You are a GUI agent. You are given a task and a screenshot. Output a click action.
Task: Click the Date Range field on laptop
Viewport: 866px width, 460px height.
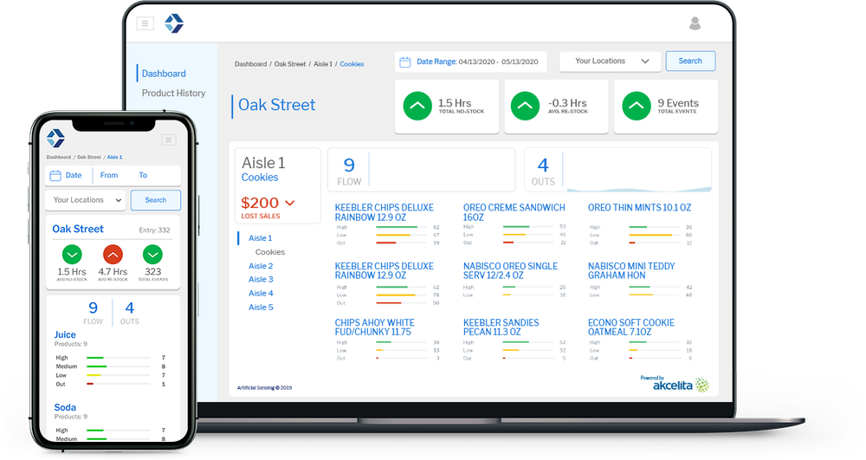coord(470,62)
